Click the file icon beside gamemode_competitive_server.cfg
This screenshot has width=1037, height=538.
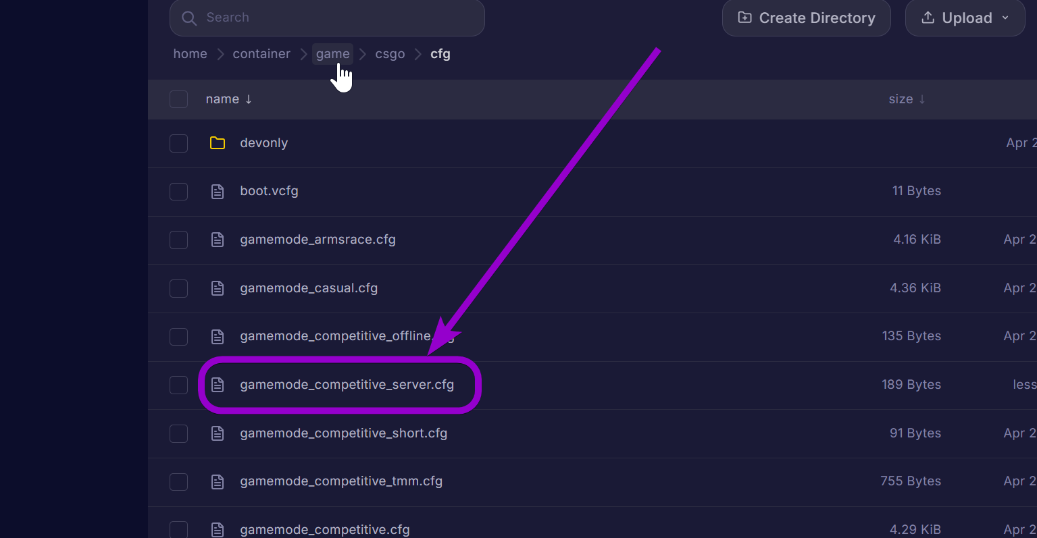[217, 385]
